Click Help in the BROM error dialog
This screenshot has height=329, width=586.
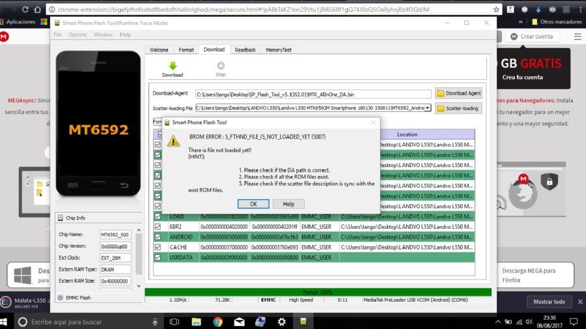click(288, 204)
